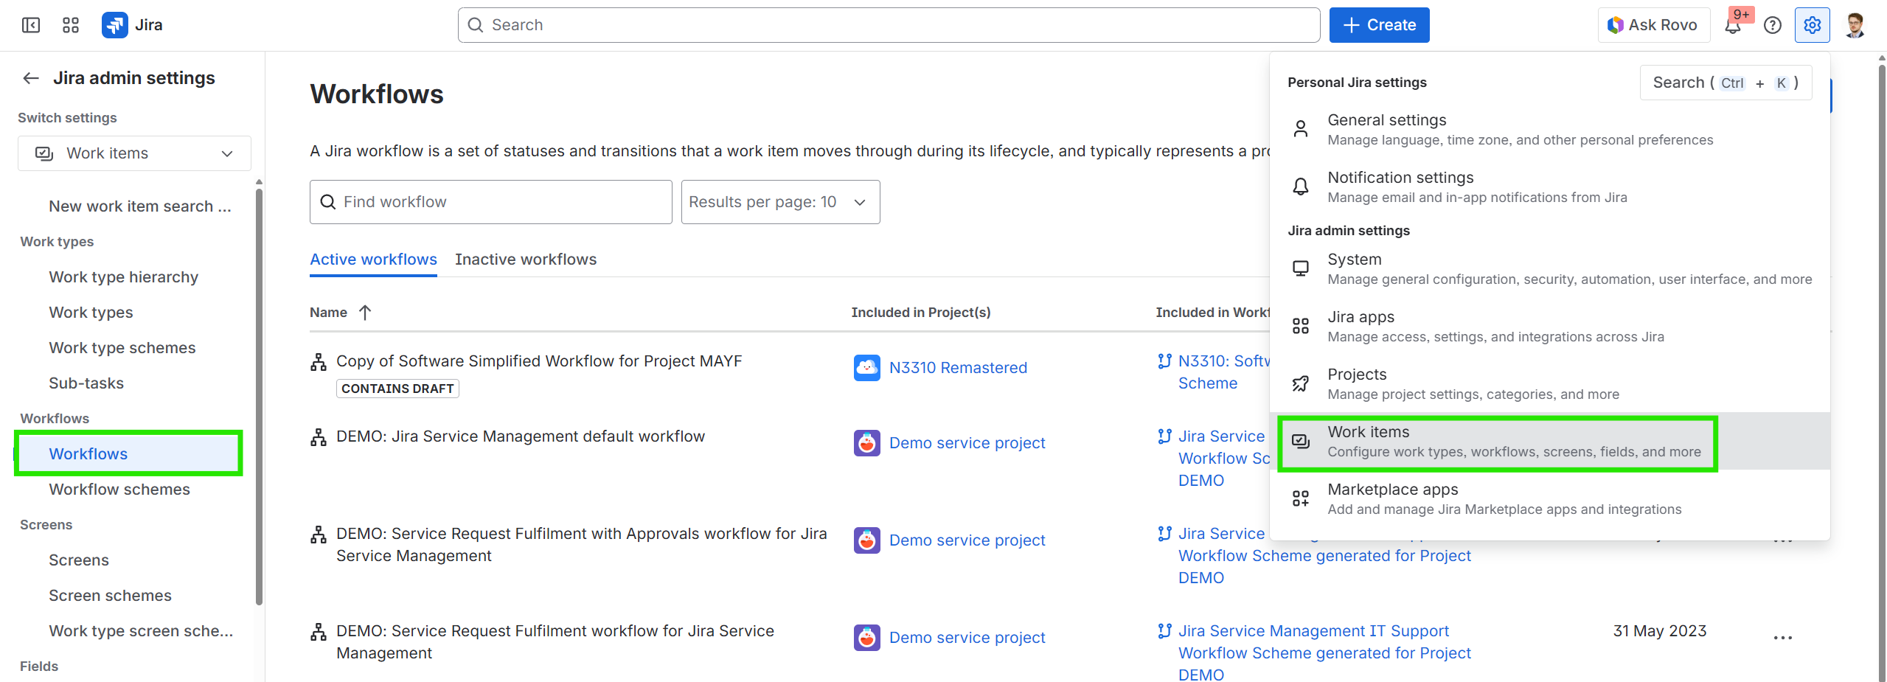Screen dimensions: 1887x682
Task: Open the Copy of Software Simplified Workflow name
Action: [x=539, y=361]
